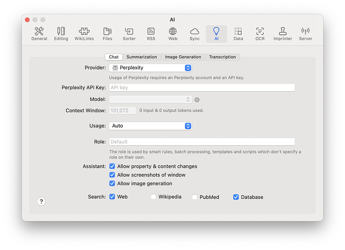Open the General settings pane
Viewport: 345px width, 250px height.
[39, 34]
